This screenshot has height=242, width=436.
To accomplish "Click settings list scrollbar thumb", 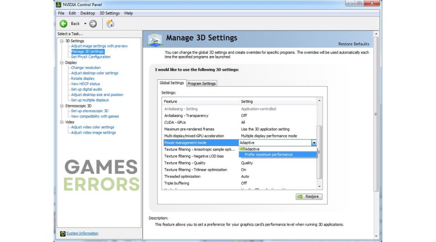I will [319, 152].
